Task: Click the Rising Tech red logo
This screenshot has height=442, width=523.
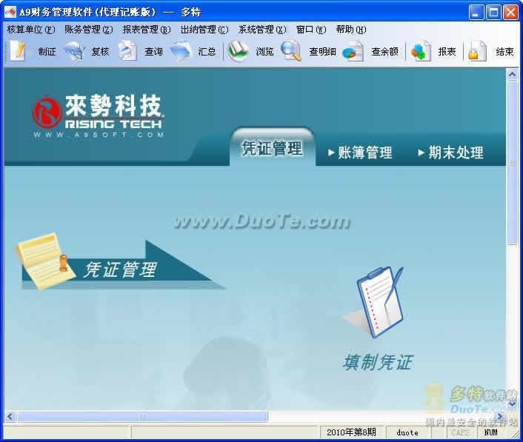Action: point(47,113)
